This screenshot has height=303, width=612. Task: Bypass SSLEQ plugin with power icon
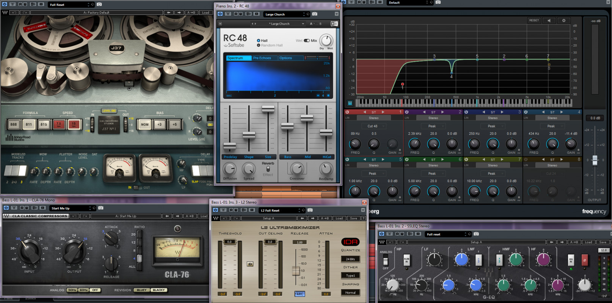[382, 234]
